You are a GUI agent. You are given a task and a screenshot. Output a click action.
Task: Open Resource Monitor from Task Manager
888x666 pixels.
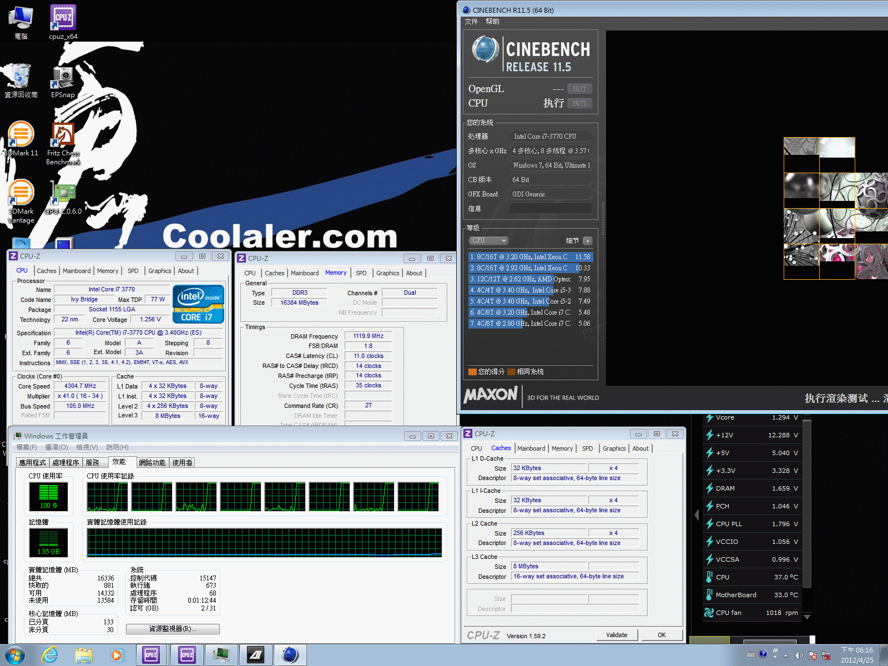pyautogui.click(x=173, y=629)
